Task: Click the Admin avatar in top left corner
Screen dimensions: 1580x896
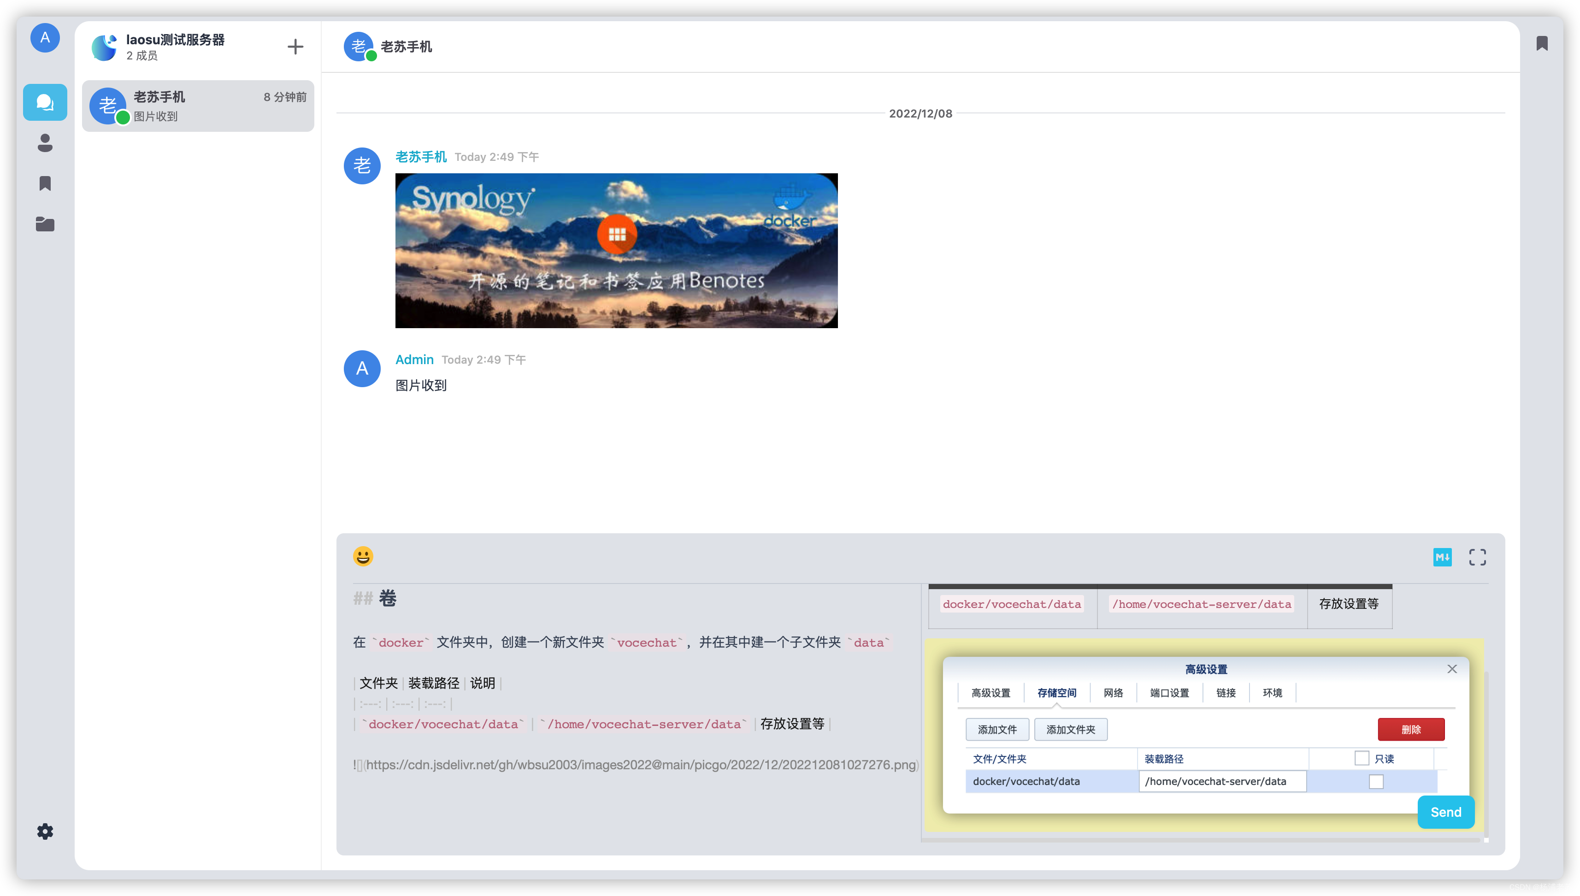Action: click(45, 38)
